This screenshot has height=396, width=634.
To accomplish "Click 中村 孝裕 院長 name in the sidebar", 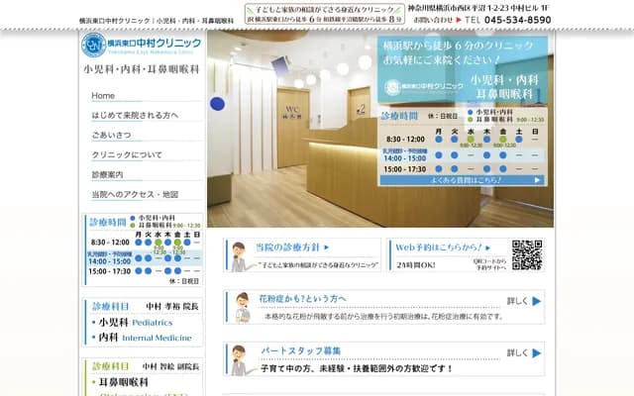I will tap(172, 307).
